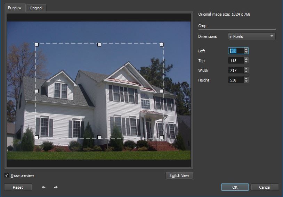283x197 pixels.
Task: Click the 'Original image size: 1024 x 768' text
Action: (x=224, y=14)
